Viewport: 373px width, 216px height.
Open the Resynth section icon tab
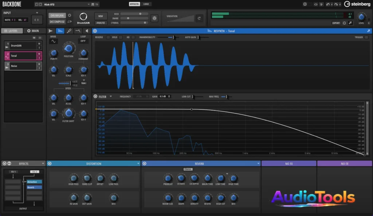[x=60, y=31]
